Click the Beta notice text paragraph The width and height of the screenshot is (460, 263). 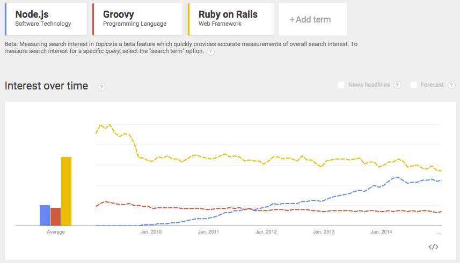click(x=181, y=48)
